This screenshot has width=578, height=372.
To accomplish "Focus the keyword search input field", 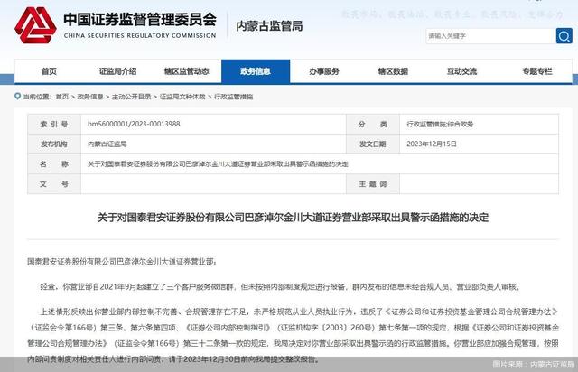I will coord(490,36).
